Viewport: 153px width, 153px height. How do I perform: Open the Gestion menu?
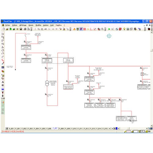click(46, 25)
